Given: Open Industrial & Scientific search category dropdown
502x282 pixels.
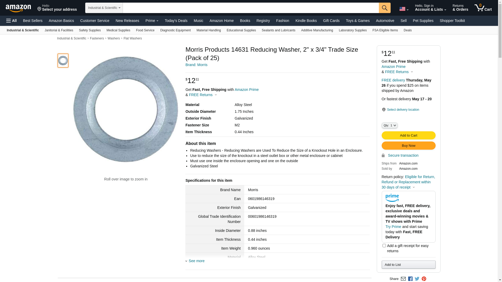Looking at the screenshot, I should [x=104, y=8].
